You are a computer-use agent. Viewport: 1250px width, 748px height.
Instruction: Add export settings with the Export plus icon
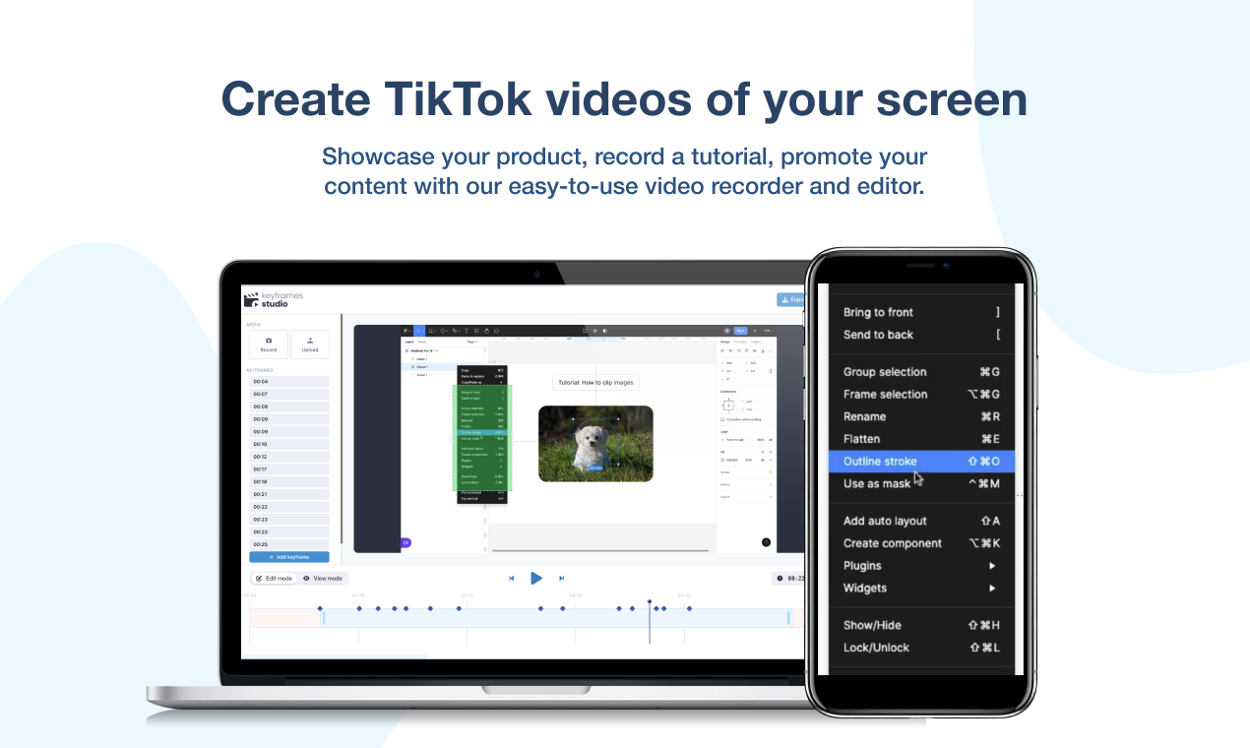pyautogui.click(x=771, y=497)
